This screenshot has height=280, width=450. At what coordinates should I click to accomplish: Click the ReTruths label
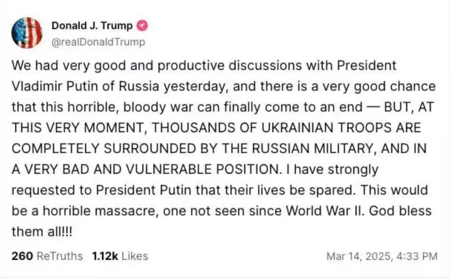60,256
